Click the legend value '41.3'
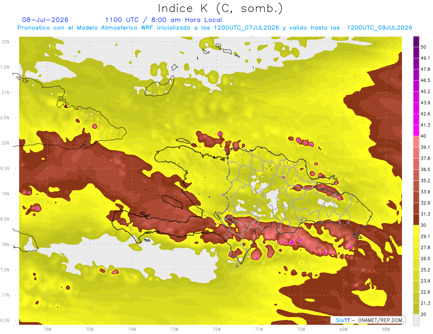This screenshot has height=334, width=433. (425, 125)
